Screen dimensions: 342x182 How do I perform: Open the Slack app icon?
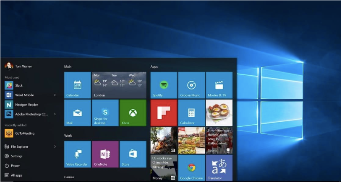point(9,85)
